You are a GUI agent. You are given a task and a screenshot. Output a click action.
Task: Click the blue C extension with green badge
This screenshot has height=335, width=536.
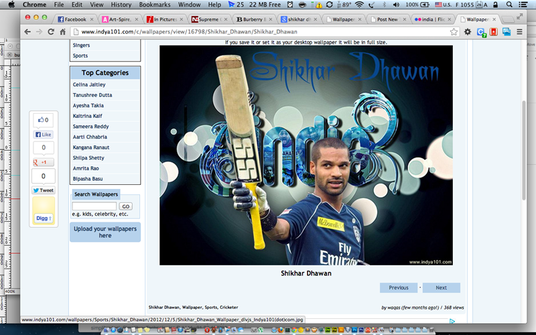[481, 32]
